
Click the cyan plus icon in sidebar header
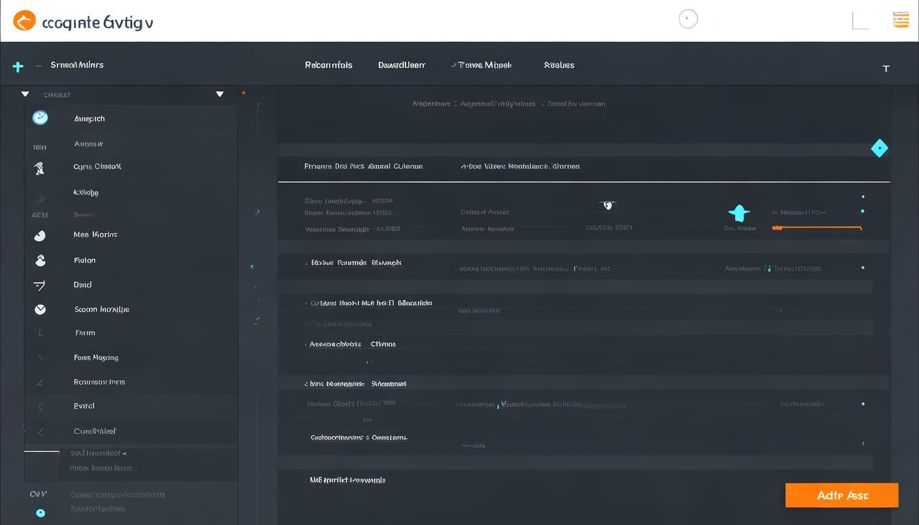18,66
